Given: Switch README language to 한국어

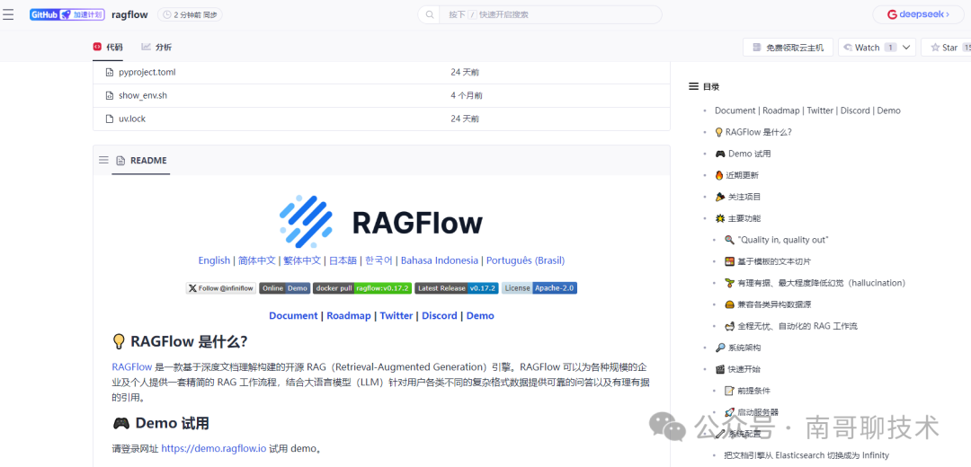Looking at the screenshot, I should pyautogui.click(x=379, y=260).
